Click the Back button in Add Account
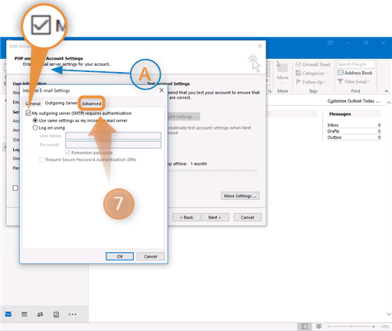 (x=186, y=218)
